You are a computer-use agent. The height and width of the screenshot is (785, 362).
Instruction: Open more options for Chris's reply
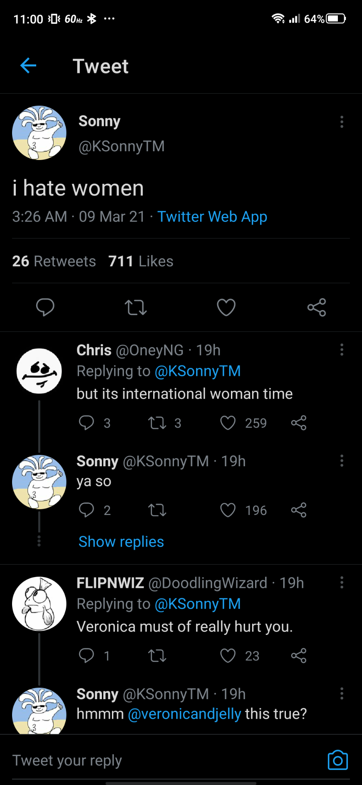[342, 350]
